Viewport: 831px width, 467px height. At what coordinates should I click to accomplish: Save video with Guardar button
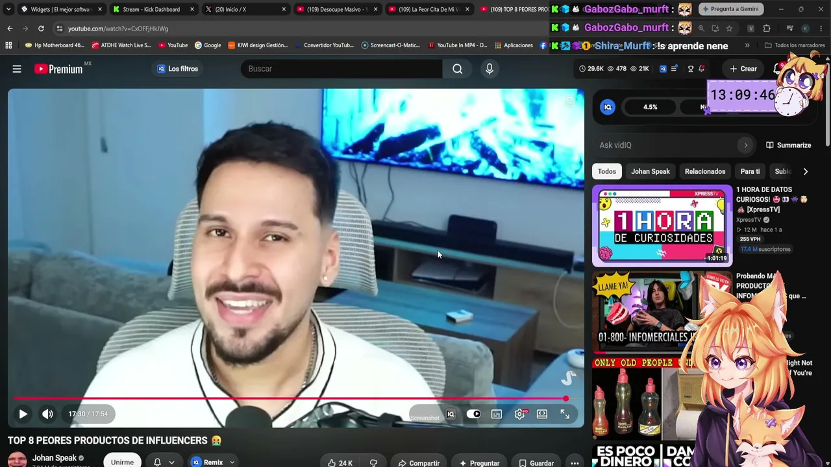coord(536,462)
